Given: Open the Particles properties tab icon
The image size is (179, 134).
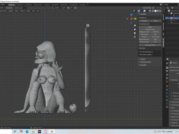Looking at the screenshot, I should tap(167, 93).
